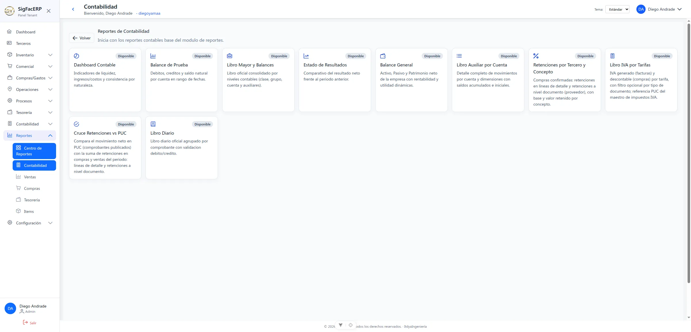This screenshot has height=332, width=691.
Task: Click the Comercial cart icon
Action: click(x=10, y=66)
